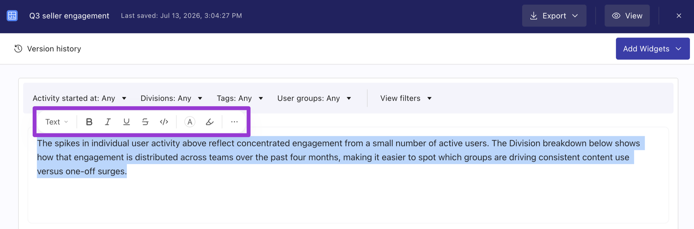Apply strikethrough to the selected text
Screen dimensions: 694x229
pos(145,122)
